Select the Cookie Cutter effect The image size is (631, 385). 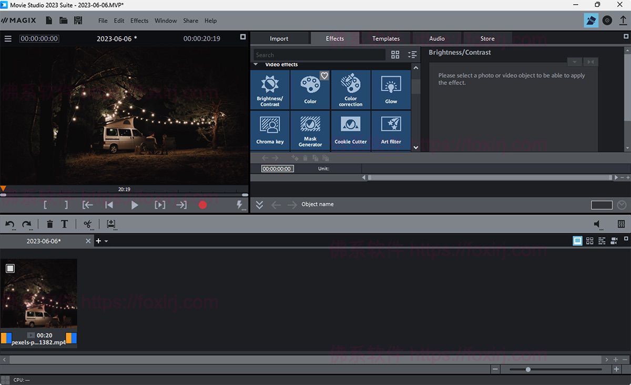tap(351, 131)
